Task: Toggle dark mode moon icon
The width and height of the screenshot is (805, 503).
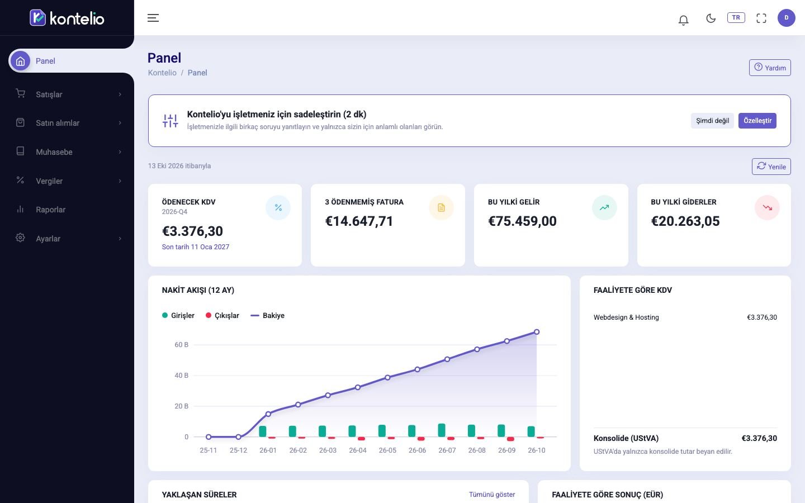Action: point(711,18)
